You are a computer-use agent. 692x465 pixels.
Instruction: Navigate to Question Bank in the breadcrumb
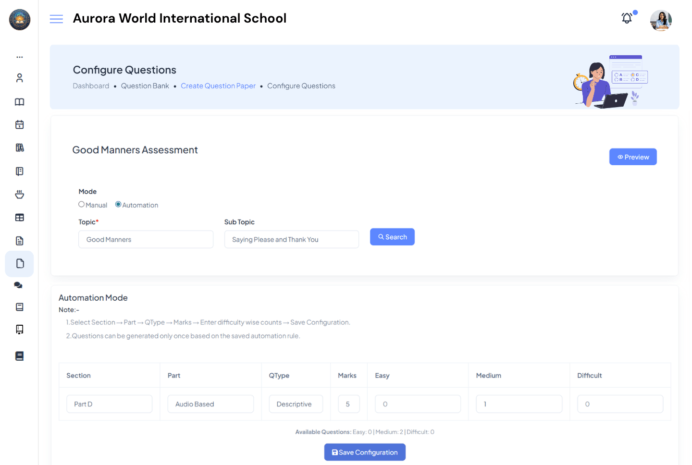[145, 86]
